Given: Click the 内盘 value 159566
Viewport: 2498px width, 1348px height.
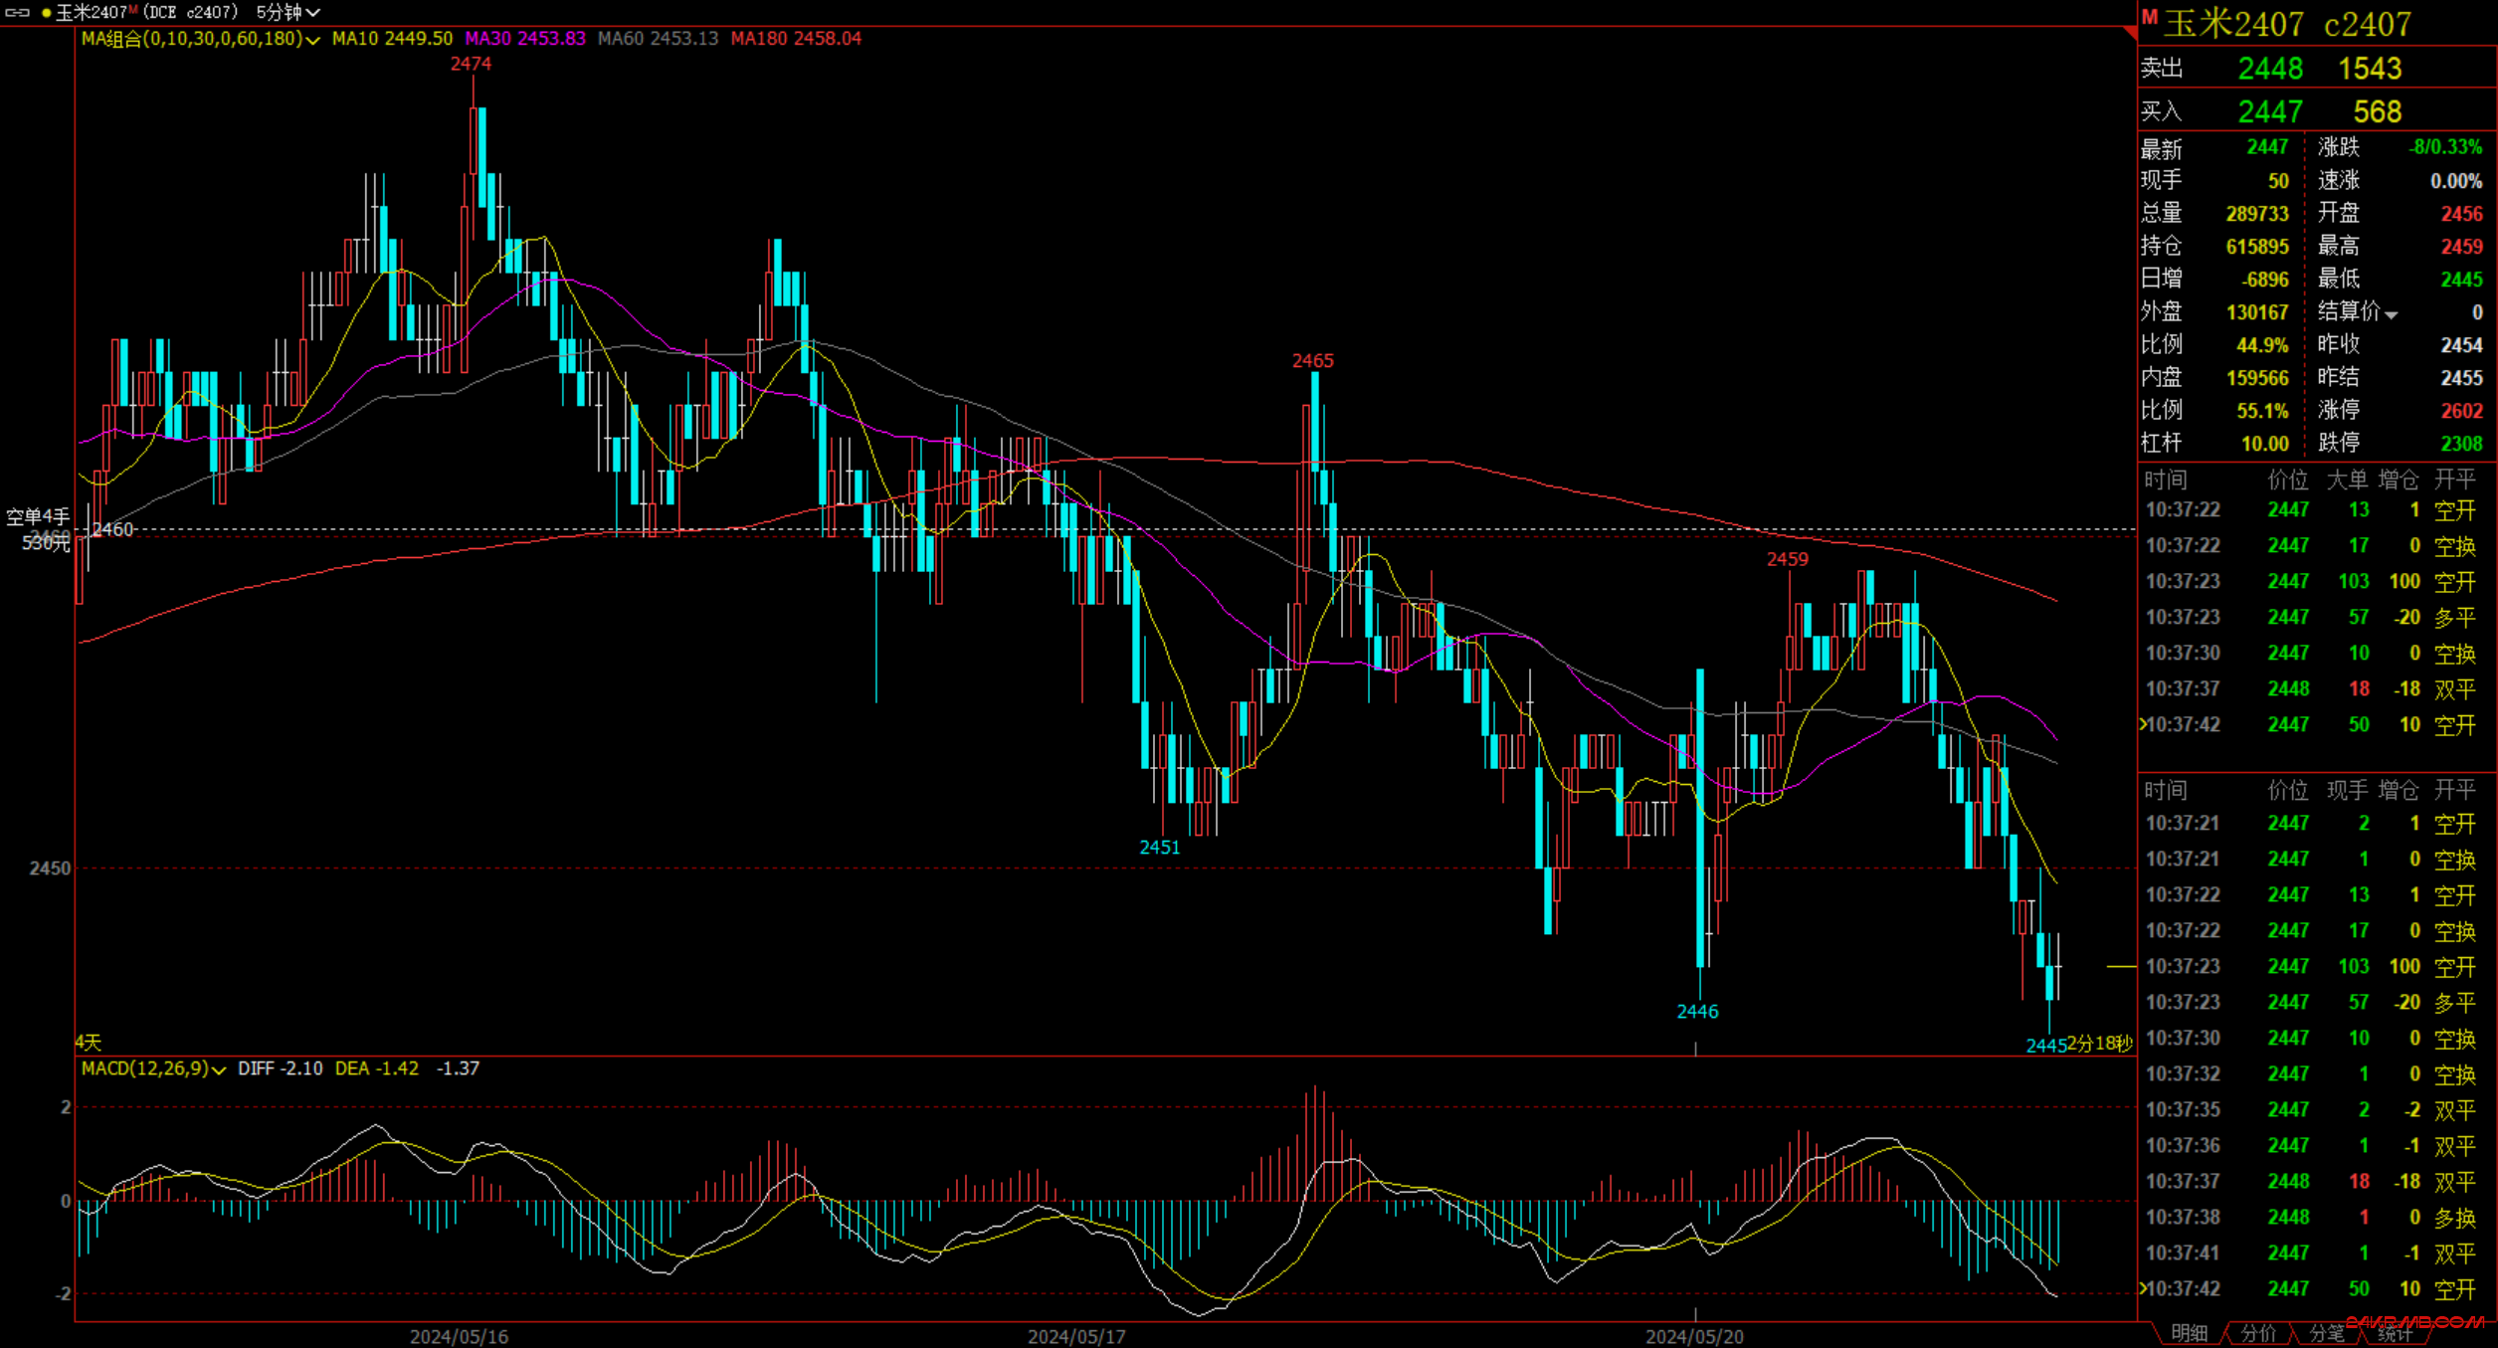Looking at the screenshot, I should pyautogui.click(x=2257, y=378).
